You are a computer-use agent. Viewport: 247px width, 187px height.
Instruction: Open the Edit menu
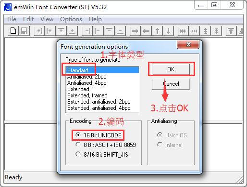click(x=28, y=19)
